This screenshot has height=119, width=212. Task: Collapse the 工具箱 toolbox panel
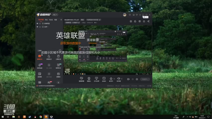point(60,51)
